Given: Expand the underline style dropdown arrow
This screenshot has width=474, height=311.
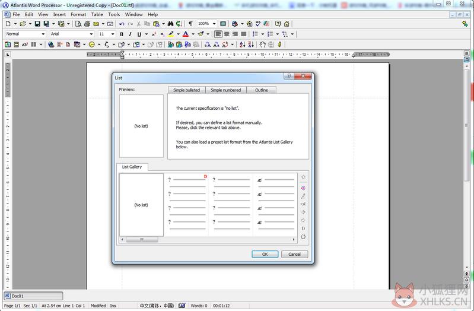Looking at the screenshot, I should 147,34.
